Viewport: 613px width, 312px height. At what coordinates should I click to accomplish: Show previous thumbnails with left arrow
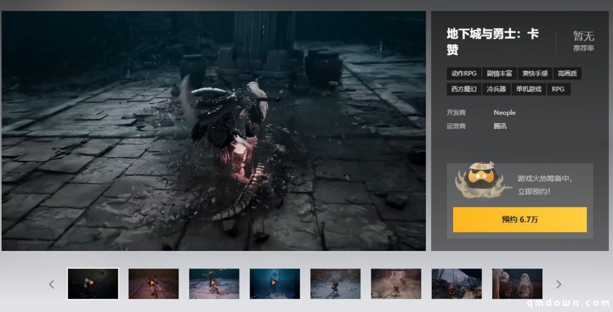point(51,285)
